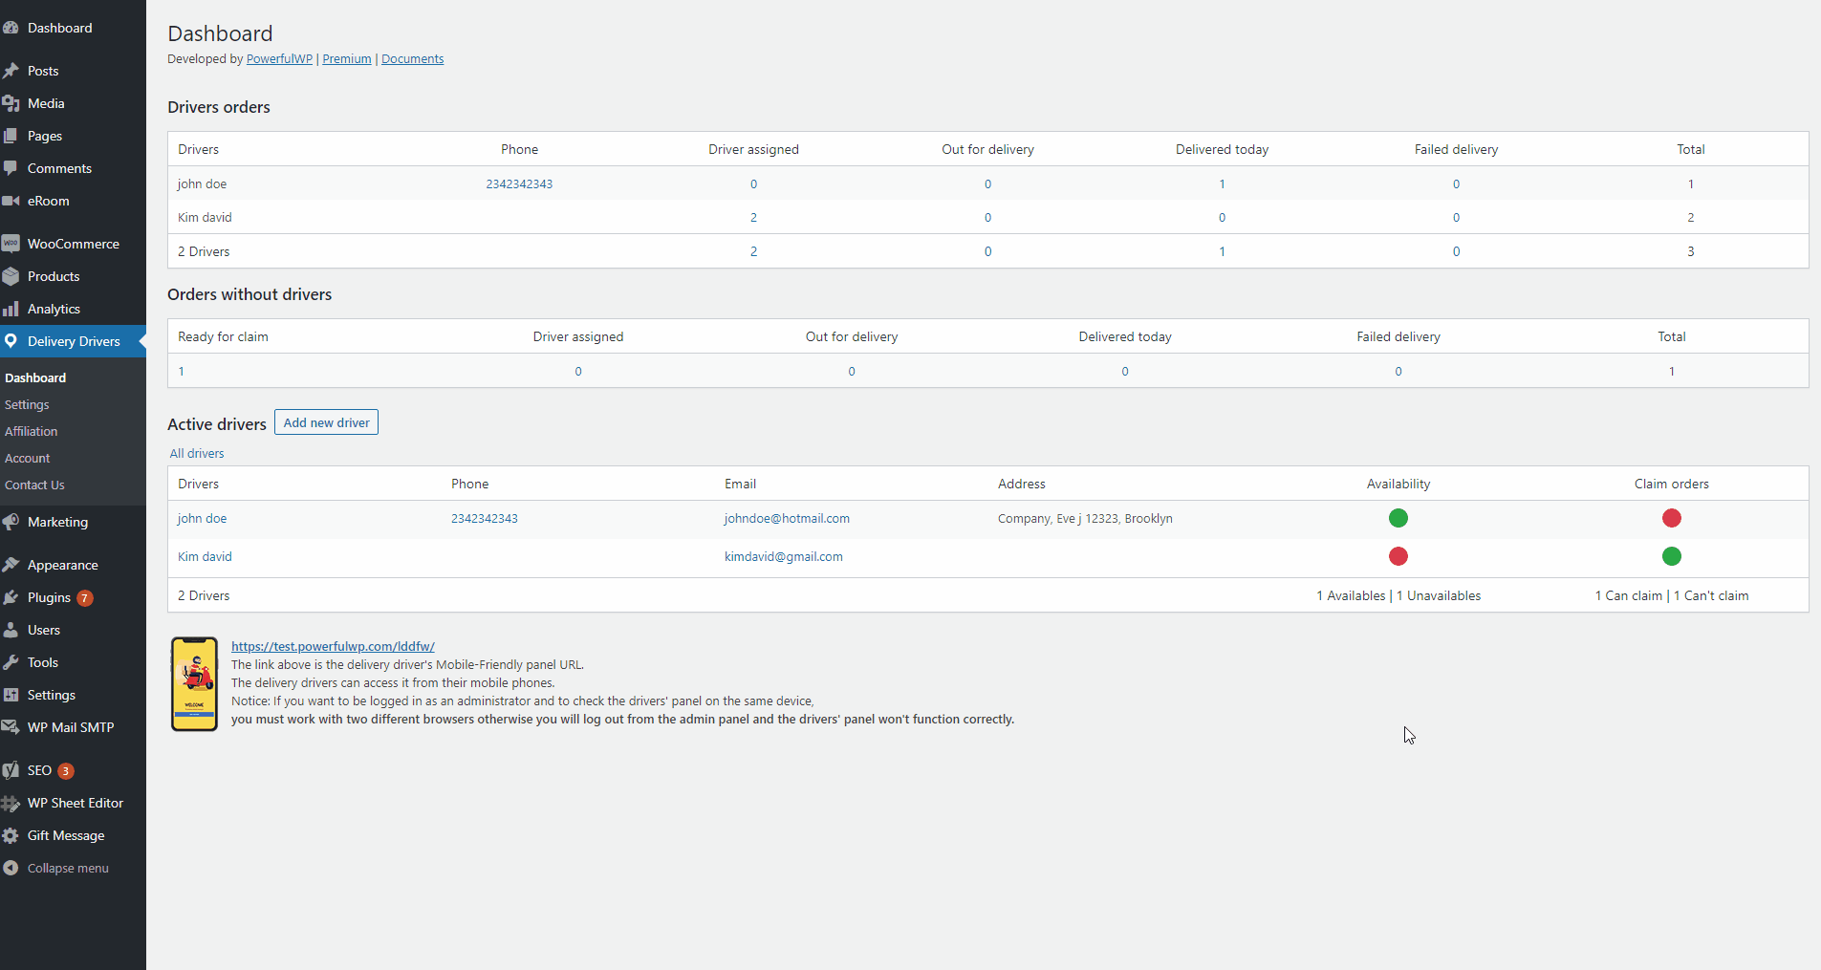
Task: Open the test.powerfulwp.com/lddfw/ panel URL
Action: (333, 646)
